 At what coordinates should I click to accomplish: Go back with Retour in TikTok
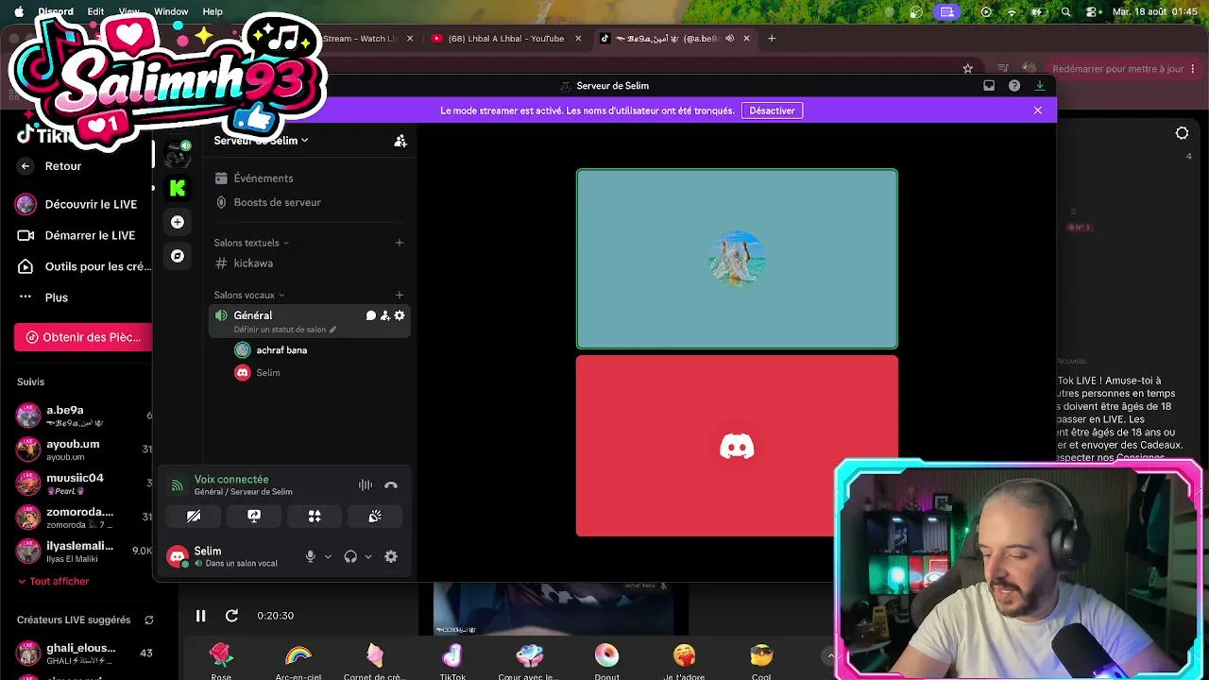51,166
